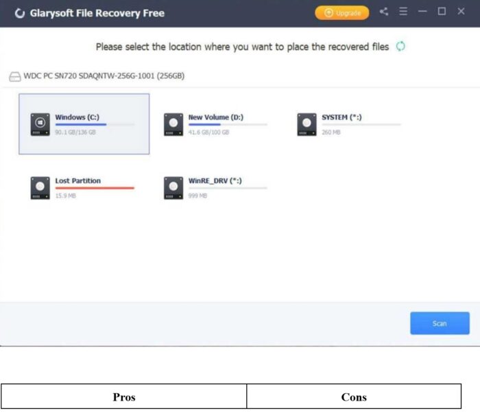Click New Volume (D:) usage bar
This screenshot has width=480, height=413.
pos(228,125)
